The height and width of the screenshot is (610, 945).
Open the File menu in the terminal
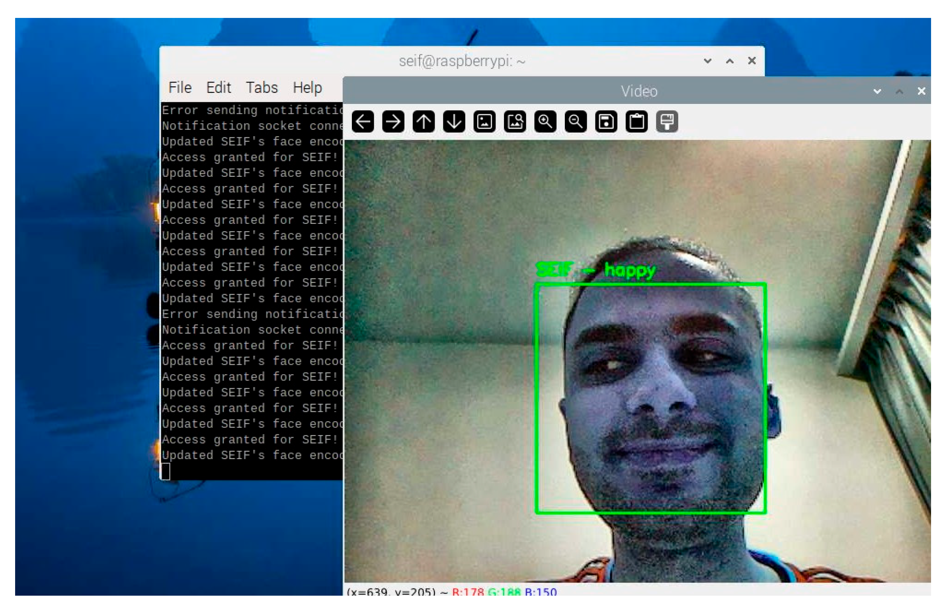tap(180, 88)
